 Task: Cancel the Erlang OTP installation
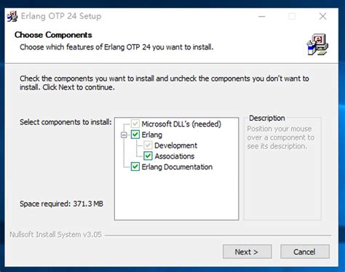pos(305,252)
